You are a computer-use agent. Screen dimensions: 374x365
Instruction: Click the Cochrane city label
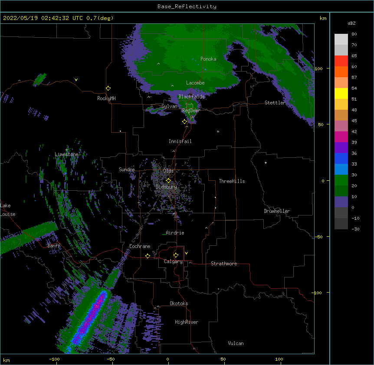(140, 246)
